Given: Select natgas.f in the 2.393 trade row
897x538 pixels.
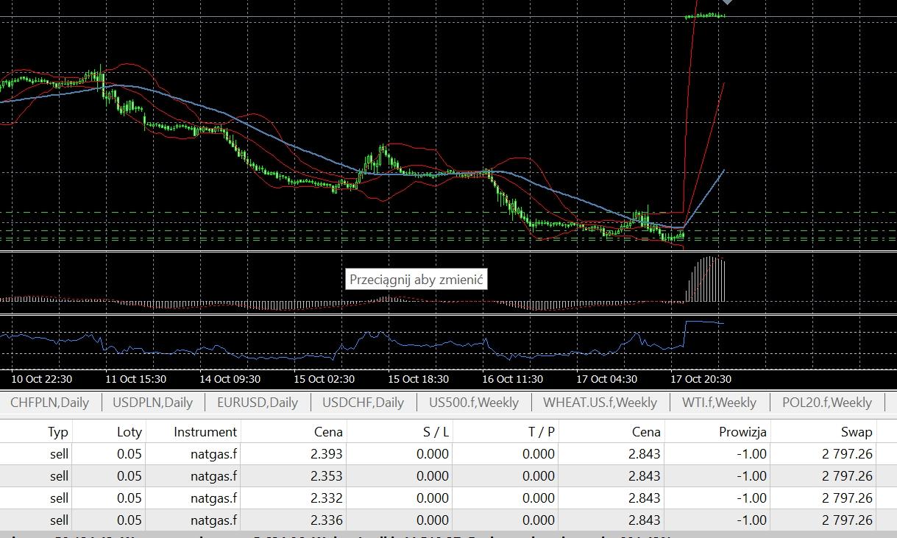Looking at the screenshot, I should [x=213, y=454].
